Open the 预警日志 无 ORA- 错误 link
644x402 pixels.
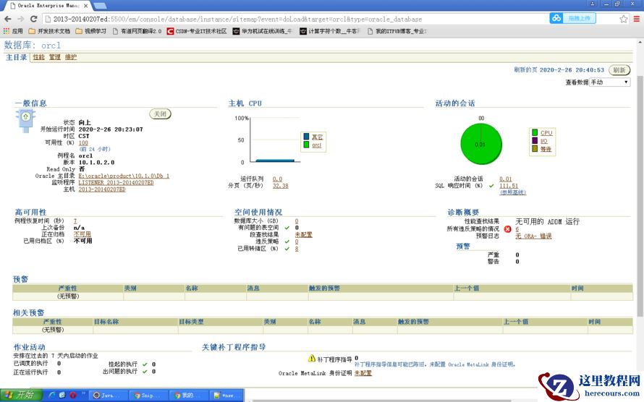[533, 236]
